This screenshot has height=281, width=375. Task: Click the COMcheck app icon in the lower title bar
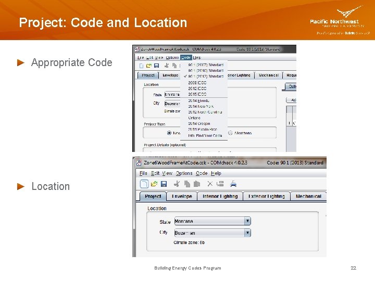[139, 163]
